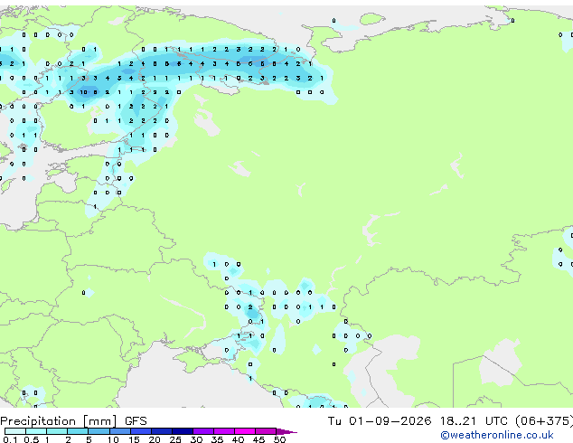
Task: Click the legend label '30'
Action: pos(196,439)
